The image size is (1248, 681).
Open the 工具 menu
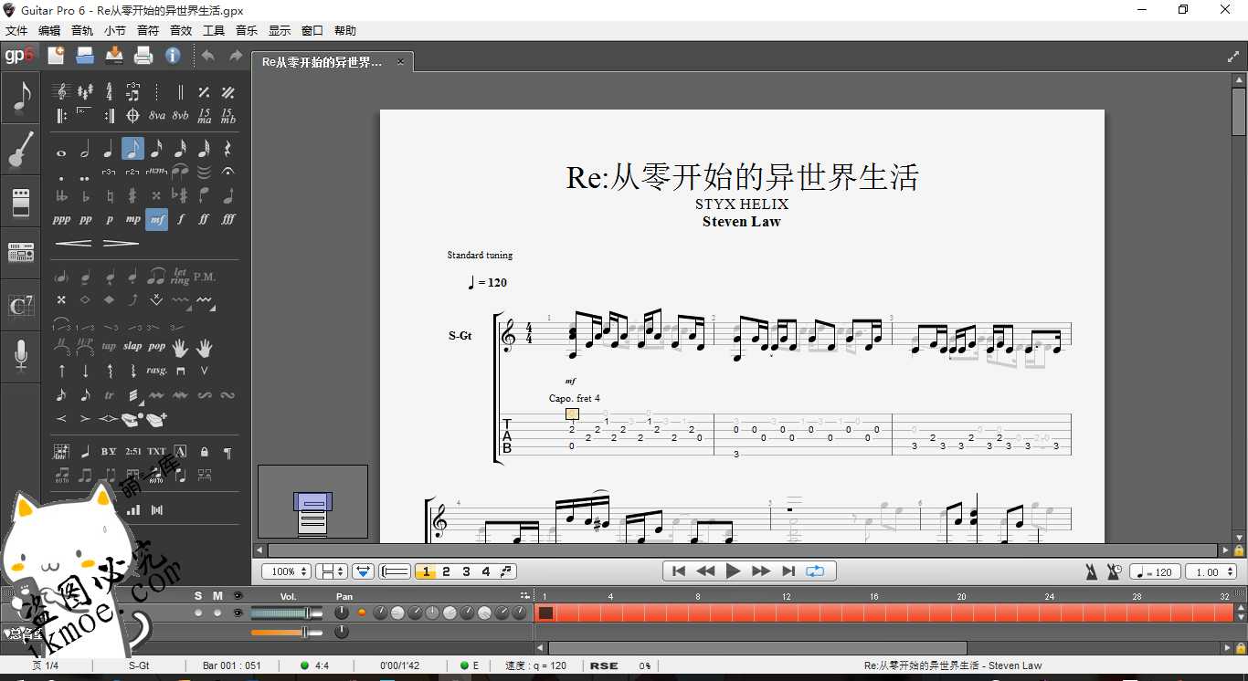[214, 30]
